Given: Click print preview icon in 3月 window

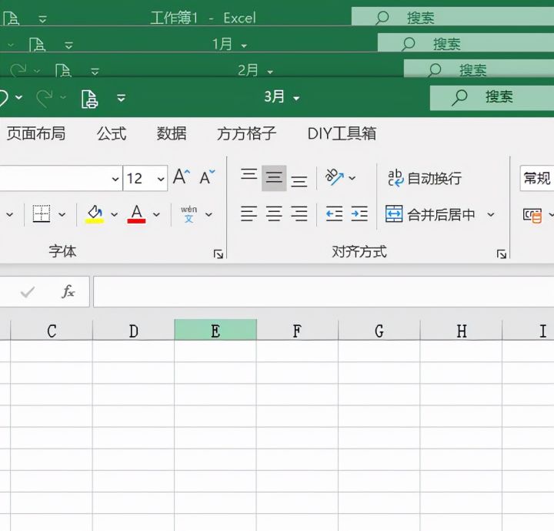Looking at the screenshot, I should point(89,99).
